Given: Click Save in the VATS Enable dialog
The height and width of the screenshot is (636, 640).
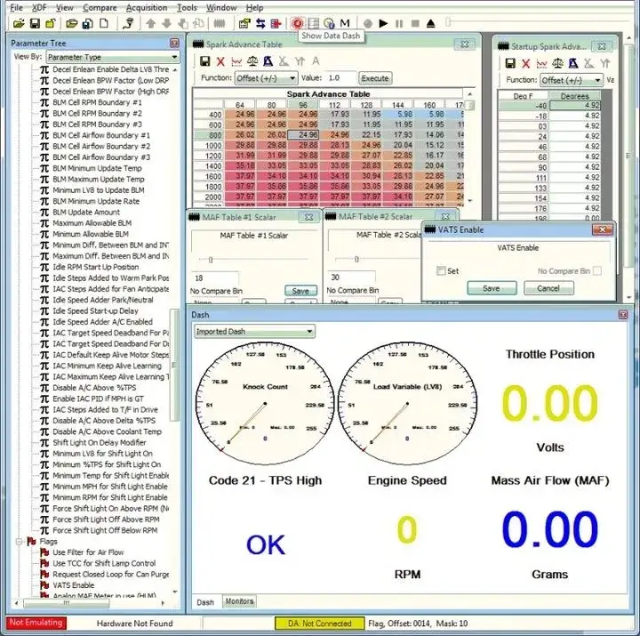Looking at the screenshot, I should point(491,288).
